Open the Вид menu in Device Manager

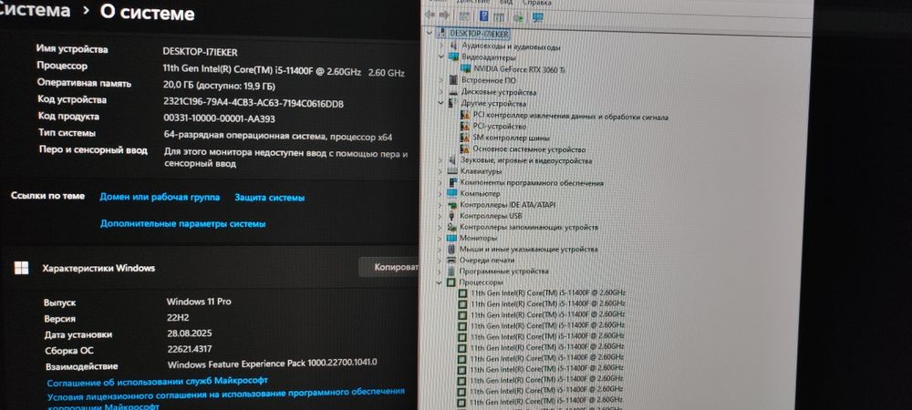(506, 3)
